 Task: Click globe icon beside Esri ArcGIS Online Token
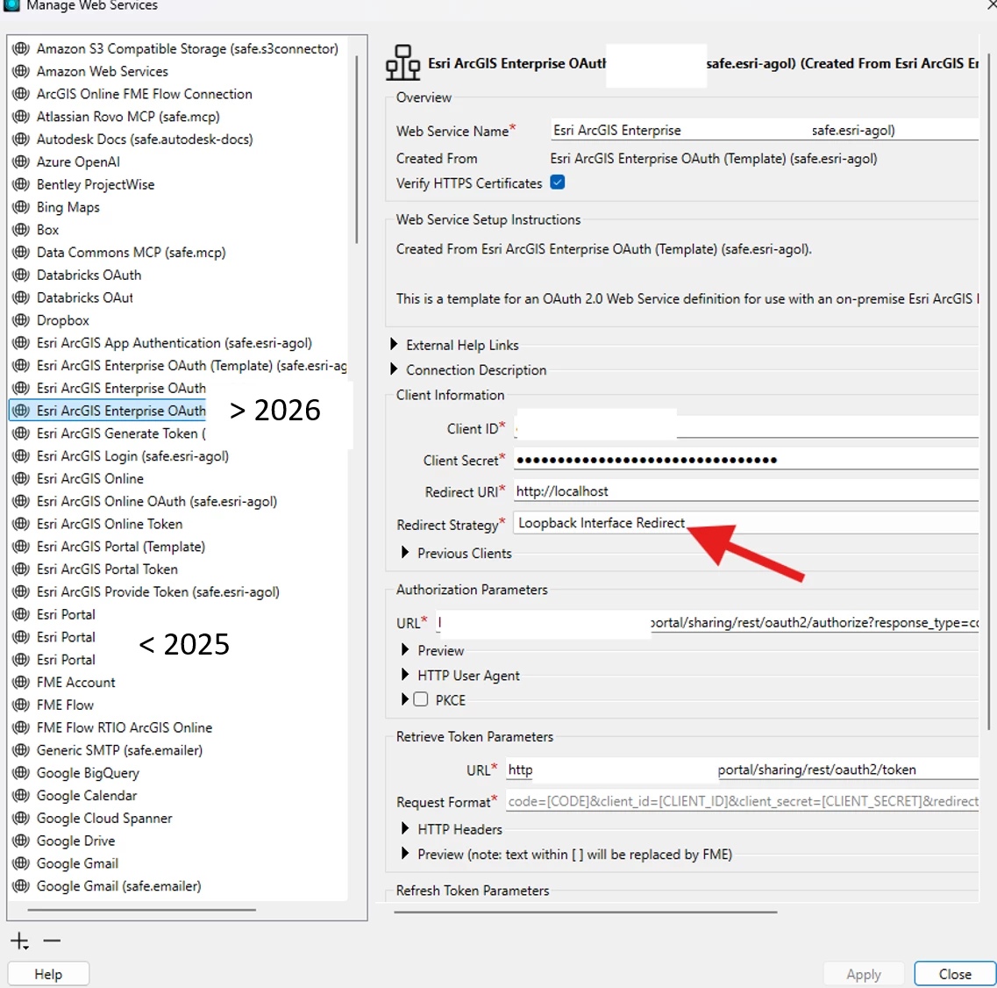21,524
